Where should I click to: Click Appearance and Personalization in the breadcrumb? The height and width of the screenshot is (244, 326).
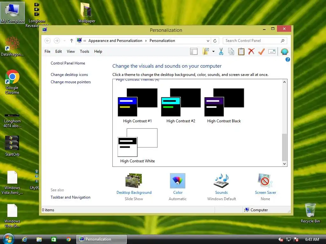coord(115,41)
